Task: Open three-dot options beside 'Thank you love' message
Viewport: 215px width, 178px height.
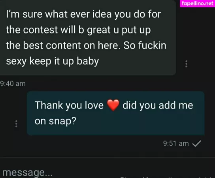Action: [16, 124]
